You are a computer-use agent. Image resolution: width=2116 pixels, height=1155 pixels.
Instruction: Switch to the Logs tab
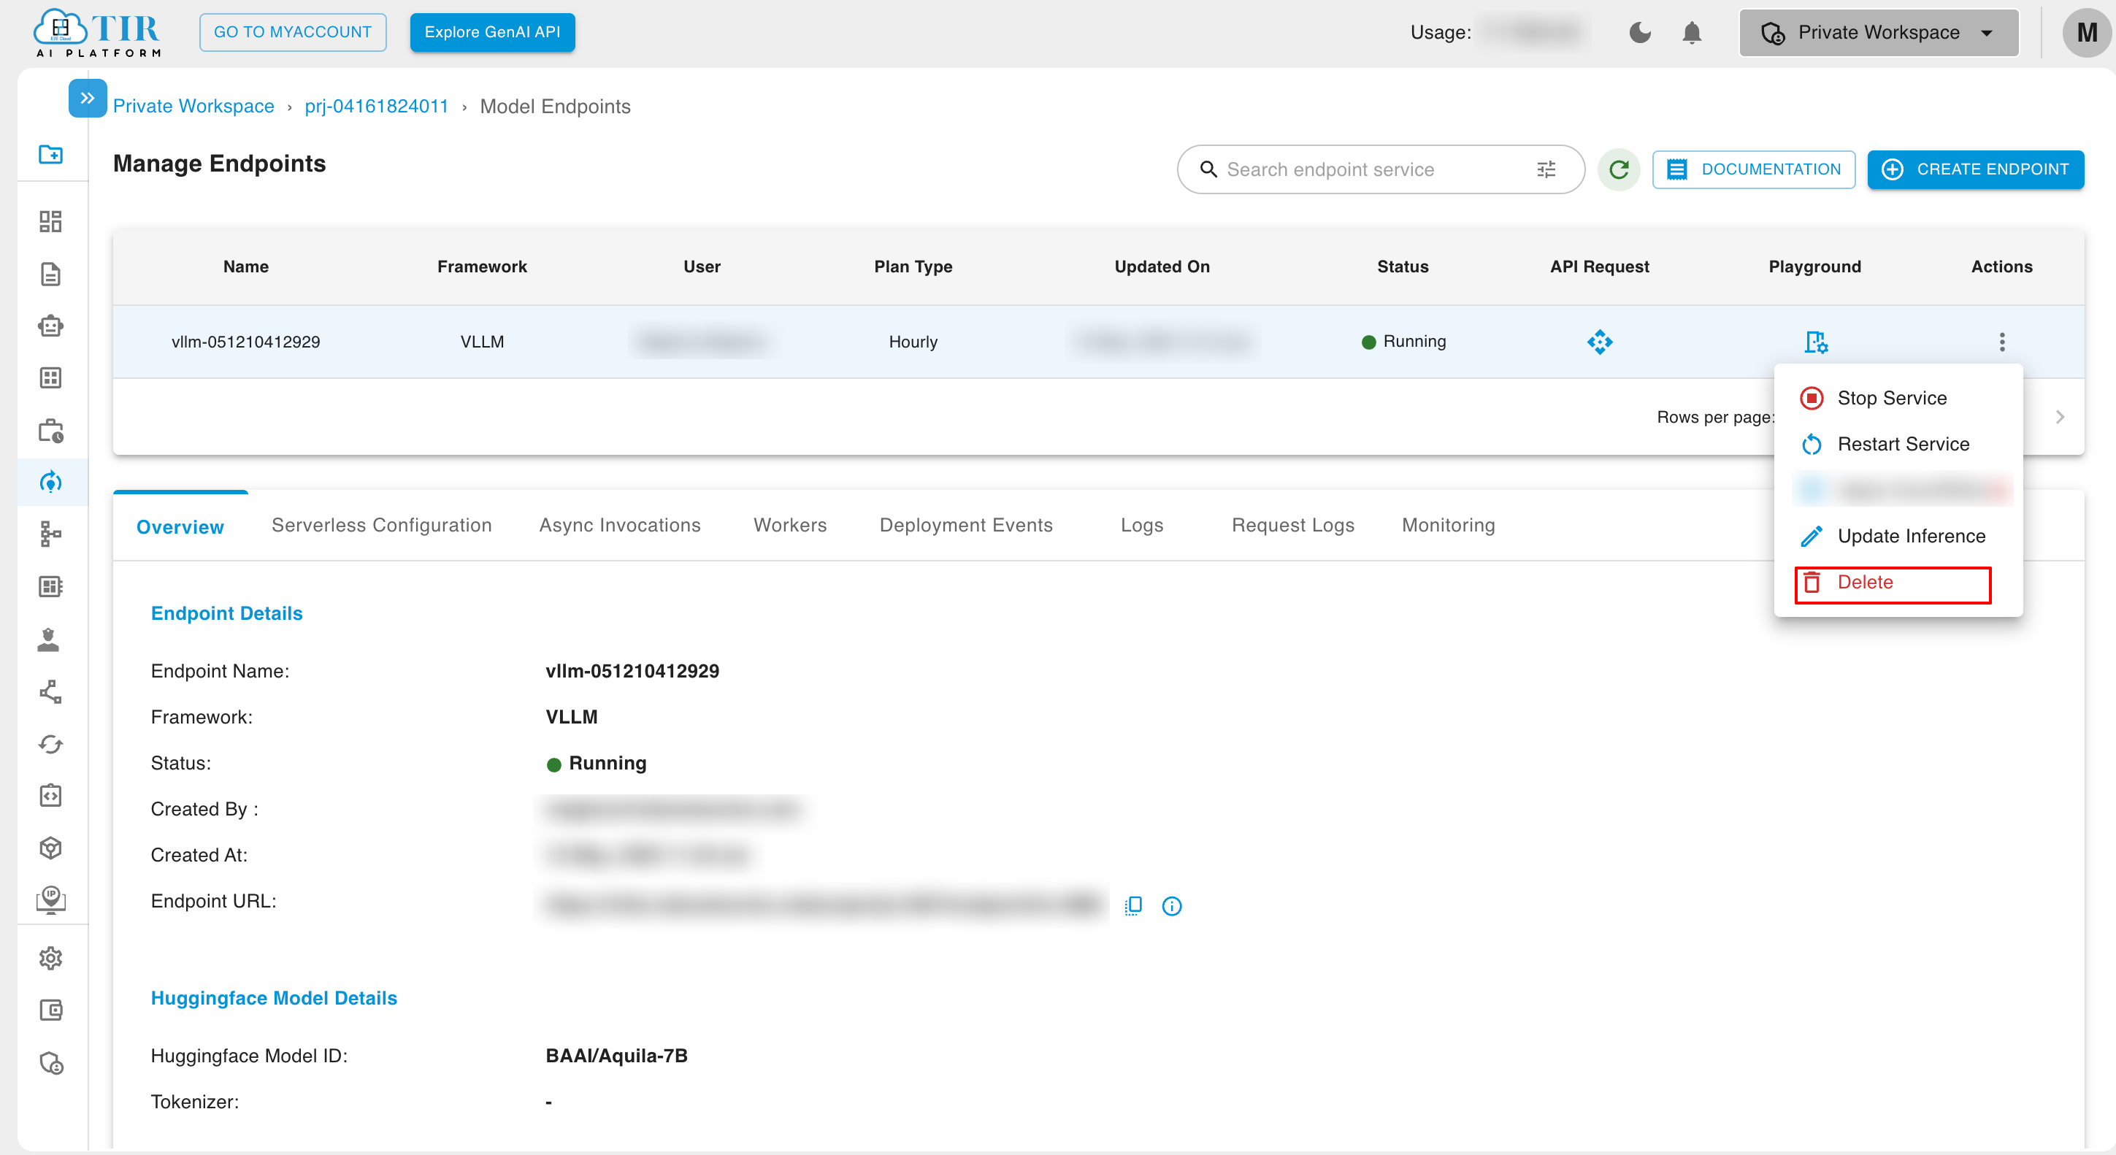click(x=1141, y=525)
